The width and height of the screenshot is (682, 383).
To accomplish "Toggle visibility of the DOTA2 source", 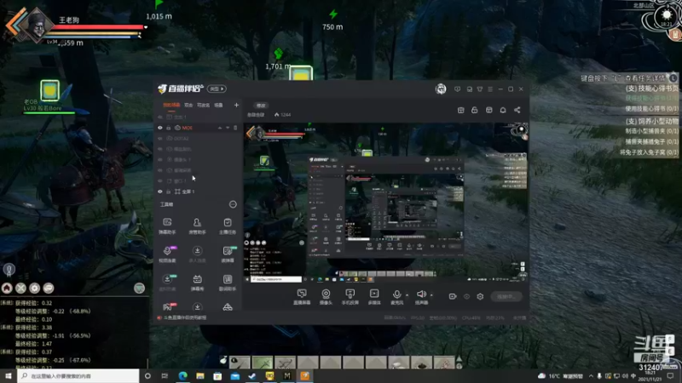I will [x=160, y=139].
